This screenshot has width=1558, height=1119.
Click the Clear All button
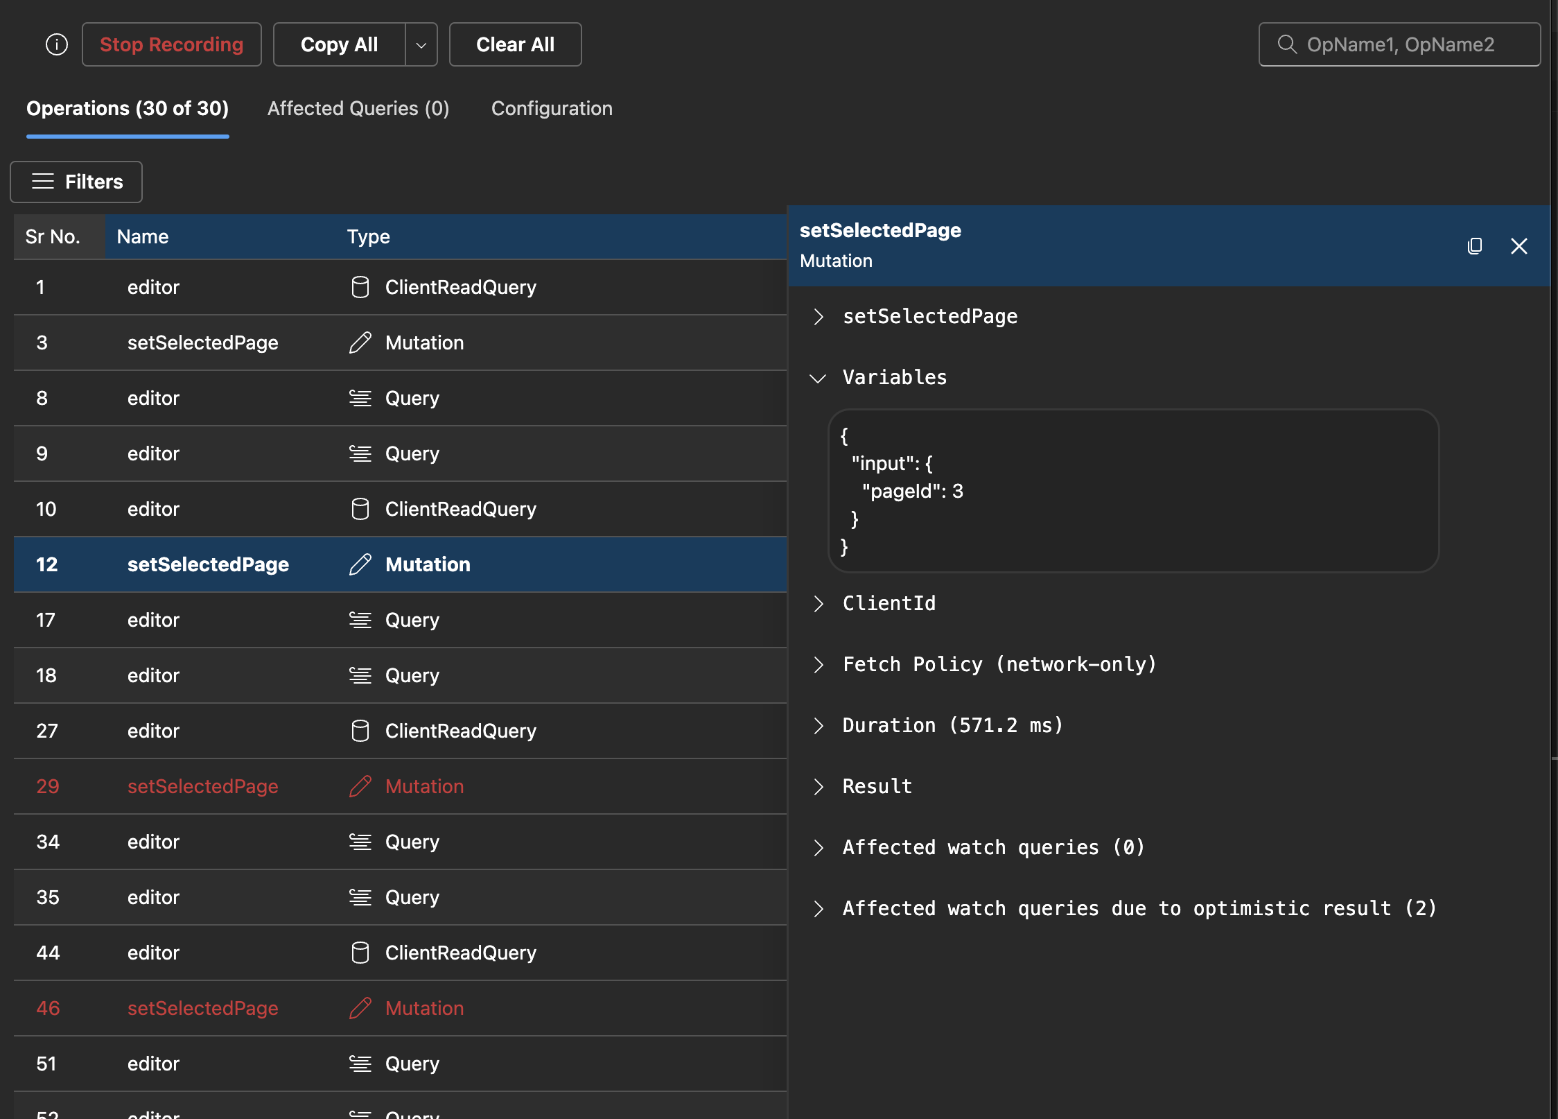click(x=515, y=44)
